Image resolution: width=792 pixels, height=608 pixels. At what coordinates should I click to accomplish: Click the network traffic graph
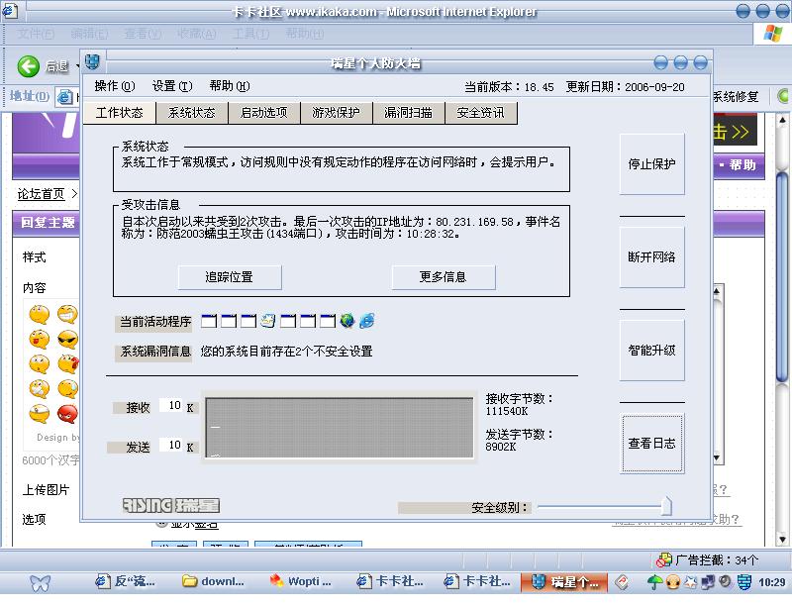coord(340,428)
